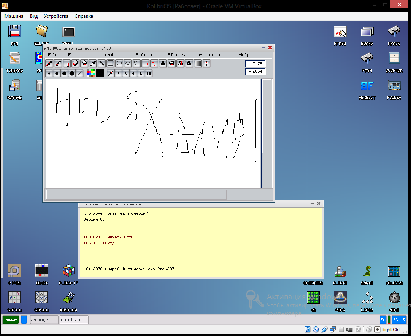Launch the MINE game icon
Image resolution: width=411 pixels, height=336 pixels.
click(394, 302)
